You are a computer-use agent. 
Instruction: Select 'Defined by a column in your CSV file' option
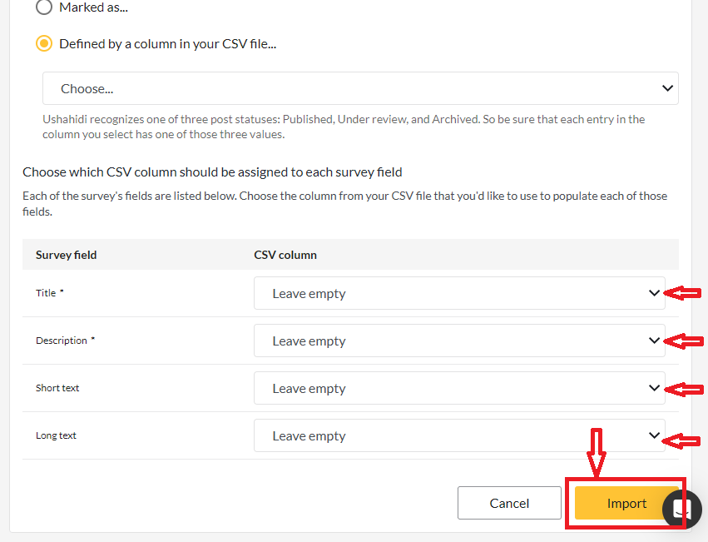pos(42,43)
